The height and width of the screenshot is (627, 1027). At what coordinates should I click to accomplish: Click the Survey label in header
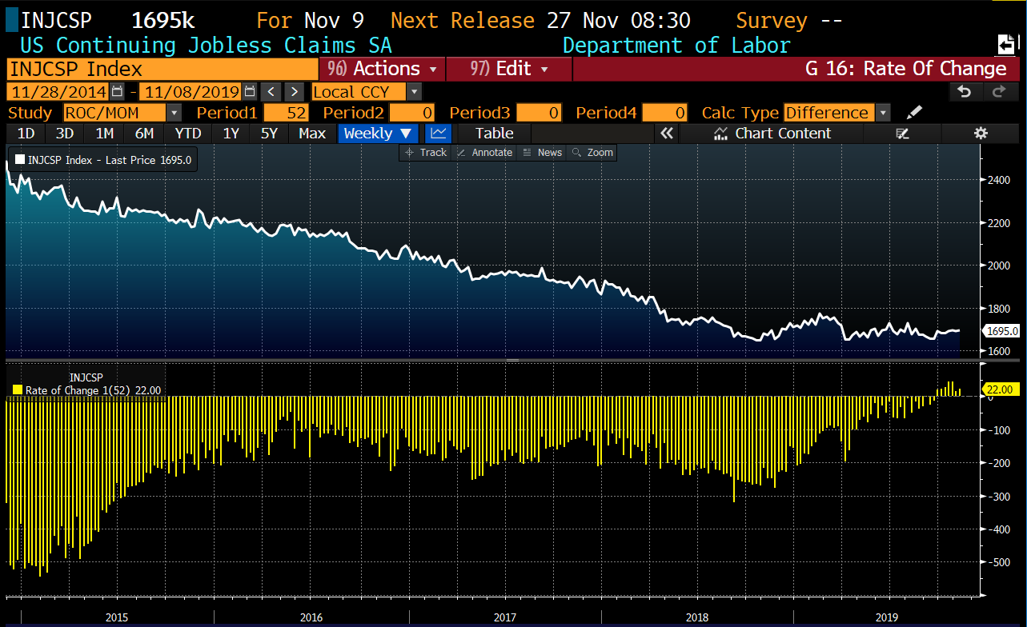pos(771,20)
